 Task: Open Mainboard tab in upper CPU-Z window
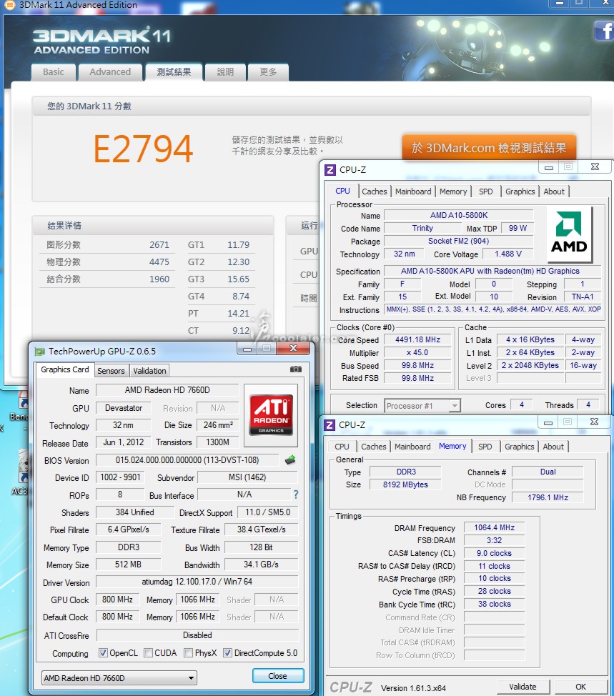click(413, 192)
